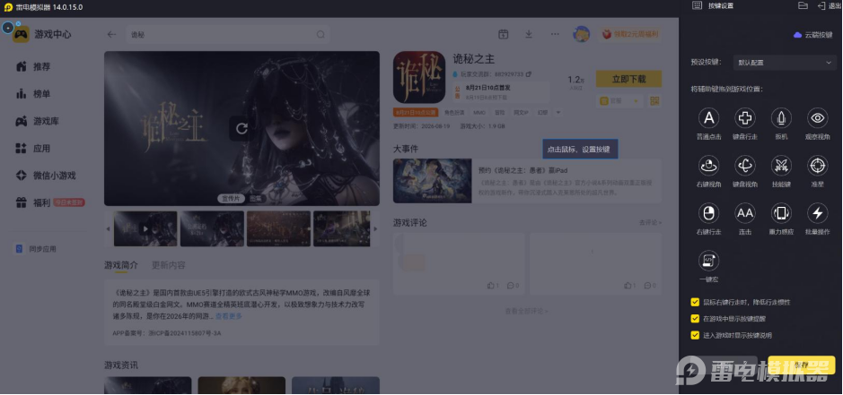Select the 键盘行走 keyboard walk D-pad icon
Image resolution: width=843 pixels, height=395 pixels.
[744, 118]
